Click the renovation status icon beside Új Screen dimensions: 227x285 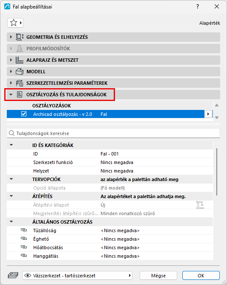coord(200,205)
